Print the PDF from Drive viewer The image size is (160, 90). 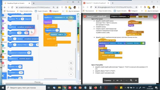tap(137, 16)
